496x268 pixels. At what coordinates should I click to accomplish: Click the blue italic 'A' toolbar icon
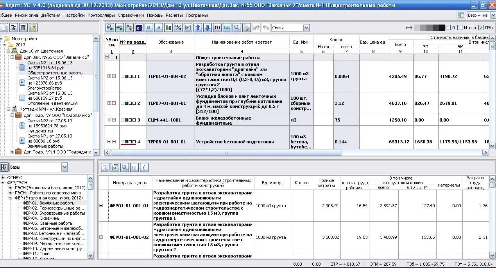[159, 28]
